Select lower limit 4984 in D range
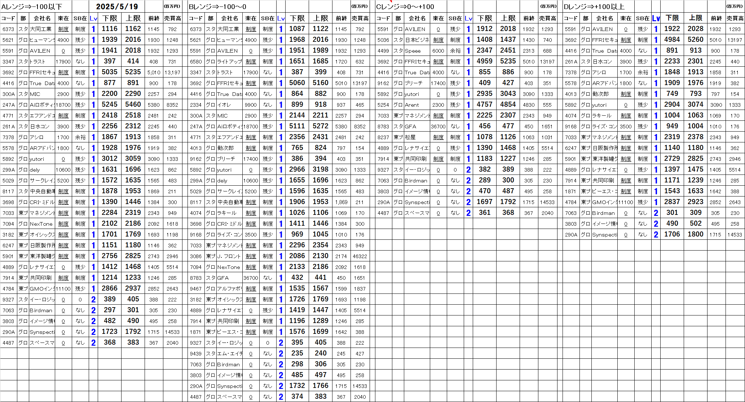745x402 pixels. click(672, 40)
